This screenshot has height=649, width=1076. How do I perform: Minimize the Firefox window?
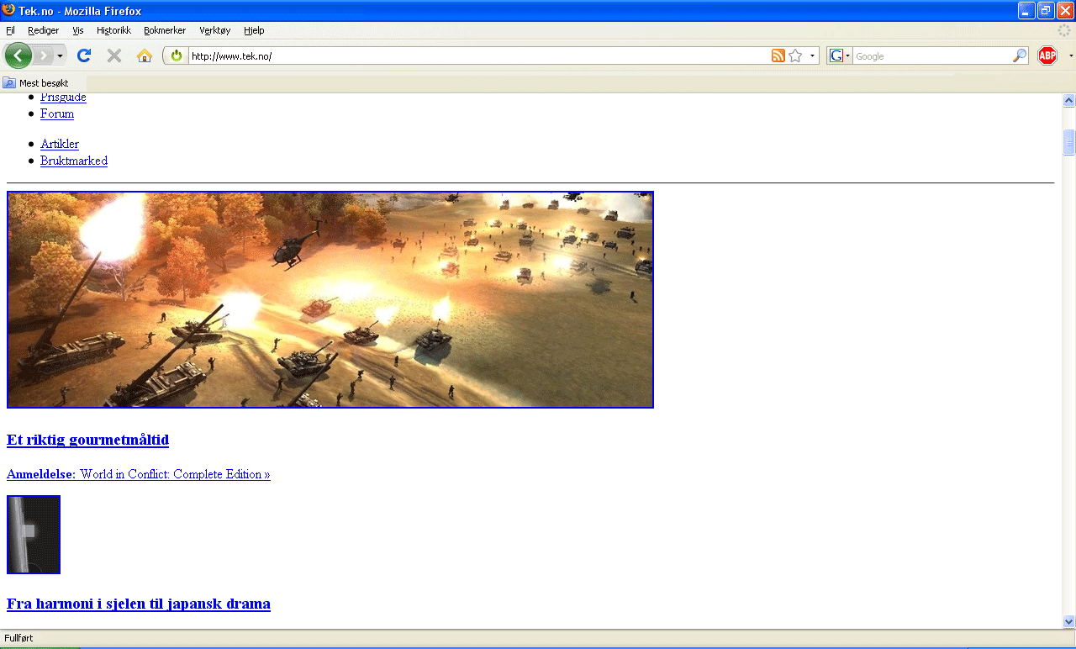pyautogui.click(x=1026, y=11)
